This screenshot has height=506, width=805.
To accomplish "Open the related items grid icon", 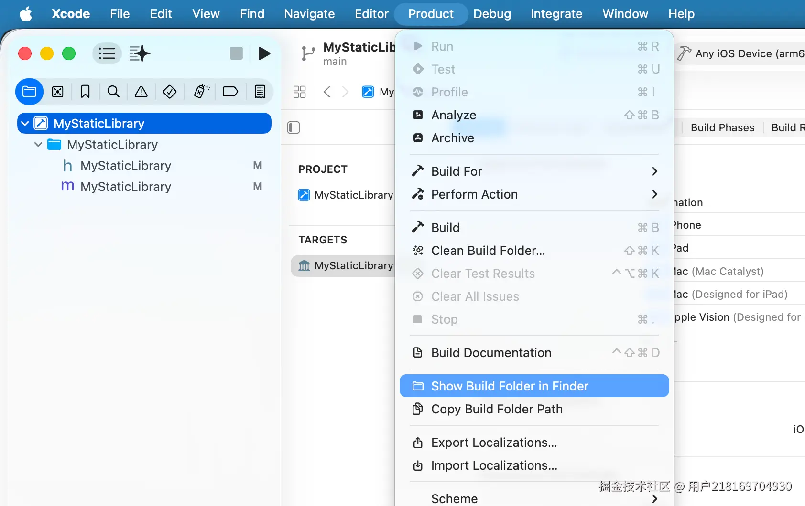I will 300,92.
